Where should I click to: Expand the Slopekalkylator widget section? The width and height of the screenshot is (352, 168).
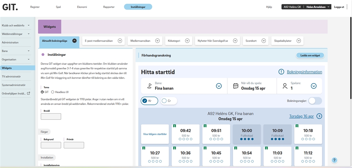tap(298, 41)
